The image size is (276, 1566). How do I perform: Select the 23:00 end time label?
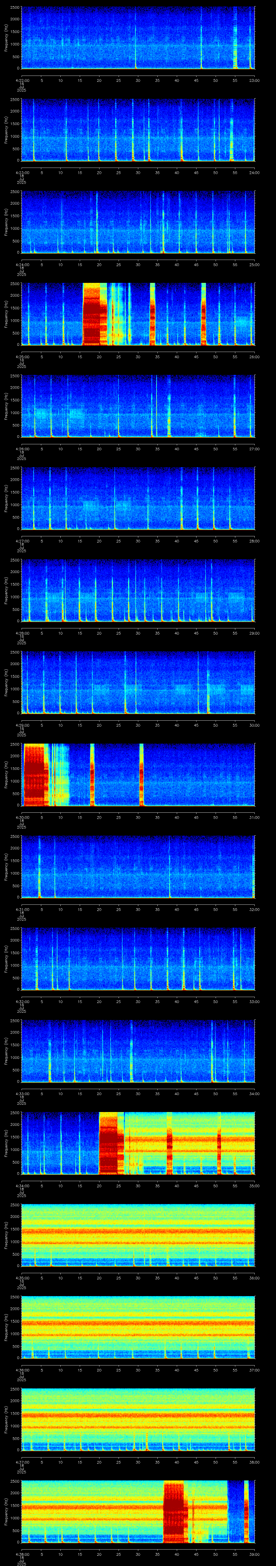click(255, 80)
